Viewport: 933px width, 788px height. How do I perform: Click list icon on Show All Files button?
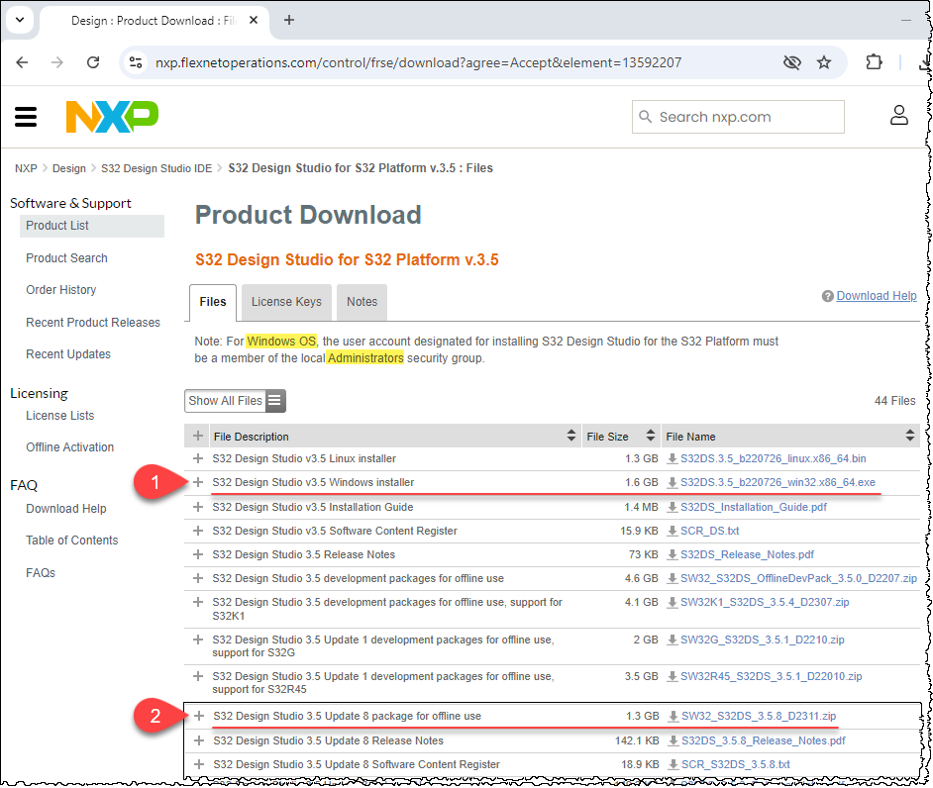(x=274, y=401)
